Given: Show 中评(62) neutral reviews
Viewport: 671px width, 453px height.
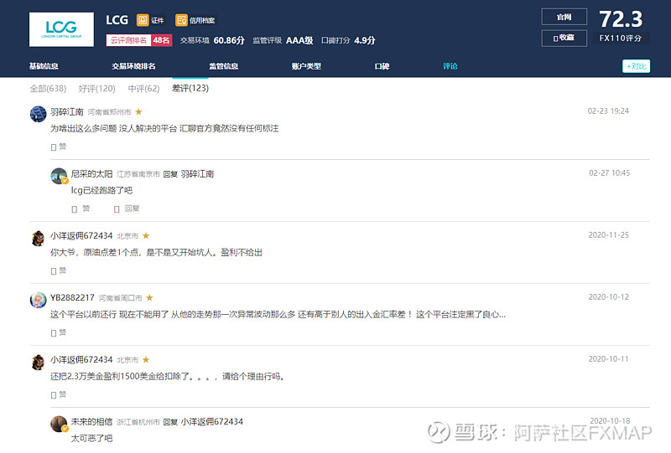Looking at the screenshot, I should 143,88.
